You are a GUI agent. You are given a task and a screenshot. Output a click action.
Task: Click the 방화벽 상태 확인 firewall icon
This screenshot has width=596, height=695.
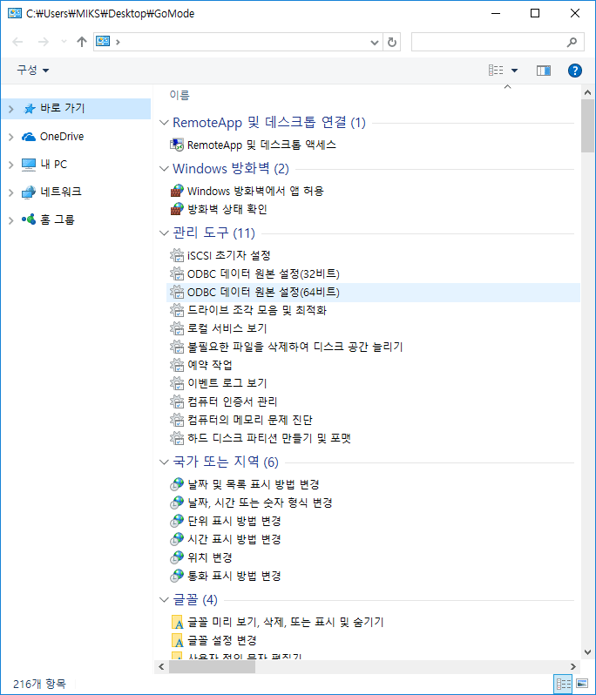tap(177, 209)
